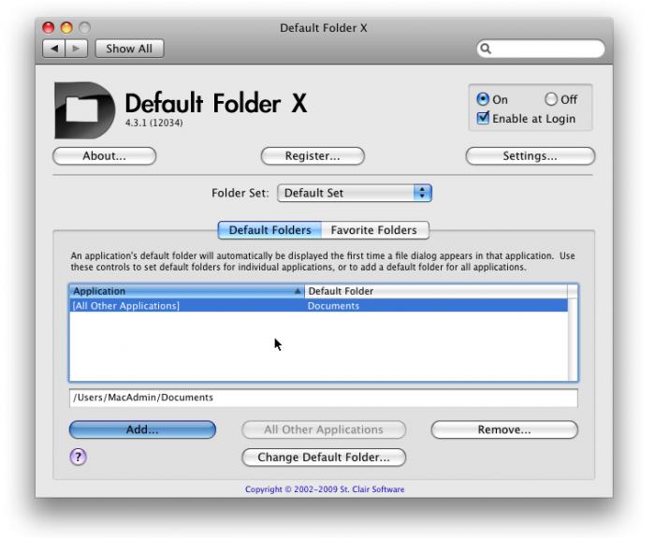Click the /Users/MacAdmin/Documents path field
The height and width of the screenshot is (538, 655).
tap(324, 398)
